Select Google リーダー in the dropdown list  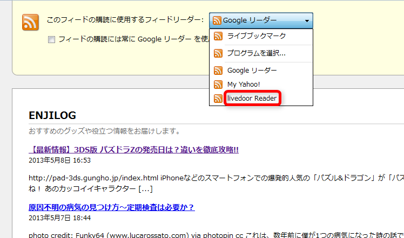[261, 71]
